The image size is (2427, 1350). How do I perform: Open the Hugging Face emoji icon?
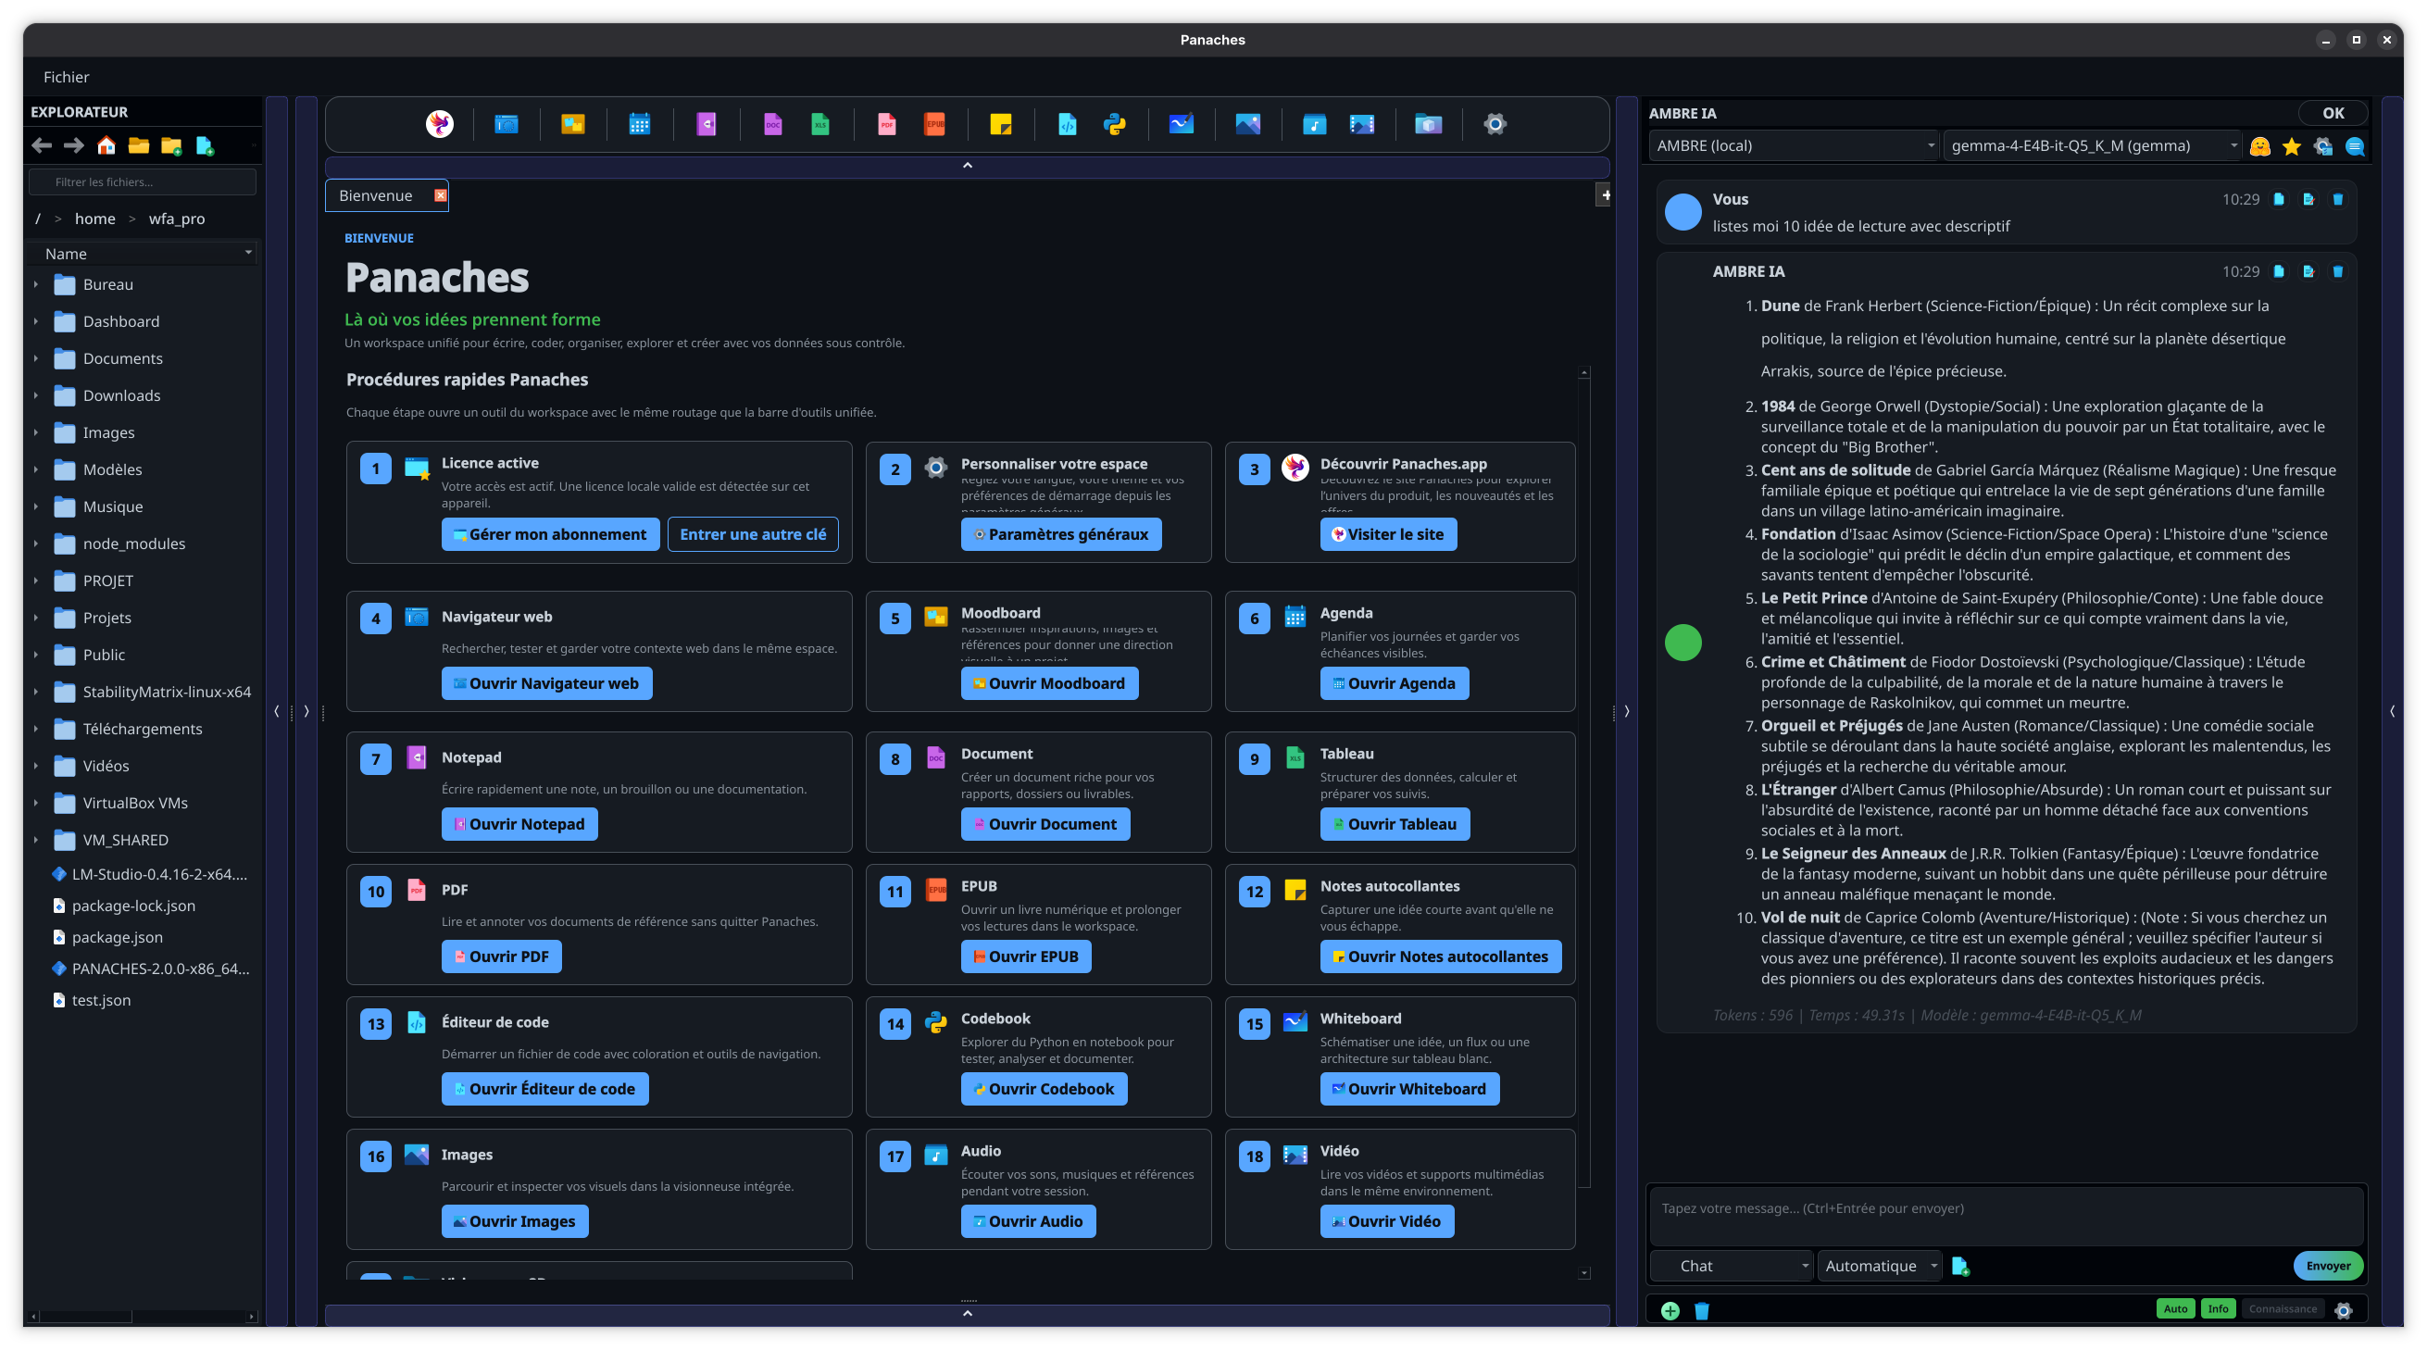(2259, 146)
